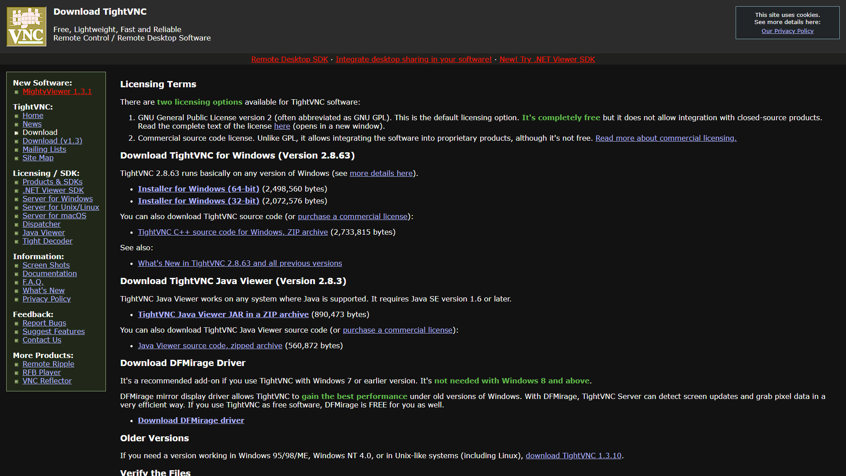Open Download (v1.3) in sidebar
Screen dimensions: 846x476
point(53,141)
